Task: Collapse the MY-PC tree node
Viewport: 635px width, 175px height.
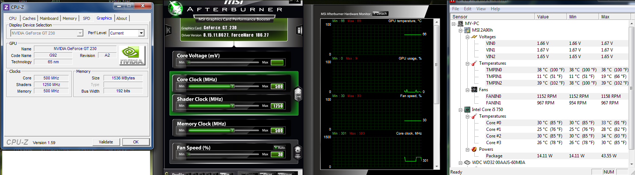Action: [454, 24]
